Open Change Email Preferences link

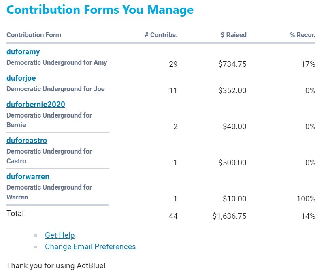(90, 246)
